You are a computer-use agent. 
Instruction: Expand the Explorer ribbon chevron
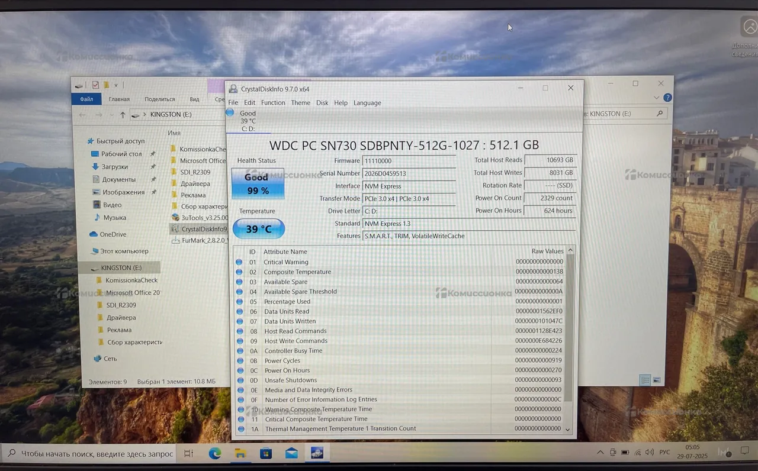(x=656, y=98)
